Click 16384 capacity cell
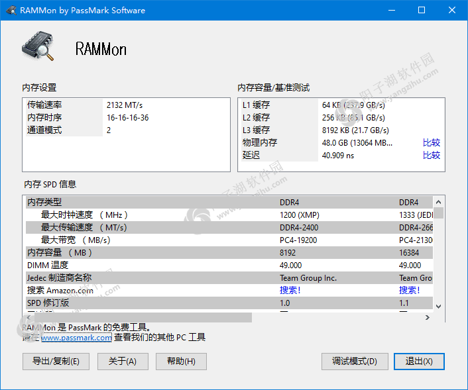Screen dimensions: 468x390 pos(409,253)
